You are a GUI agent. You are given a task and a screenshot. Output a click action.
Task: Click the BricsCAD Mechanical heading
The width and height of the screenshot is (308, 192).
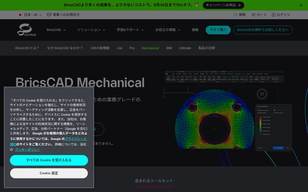coord(80,83)
